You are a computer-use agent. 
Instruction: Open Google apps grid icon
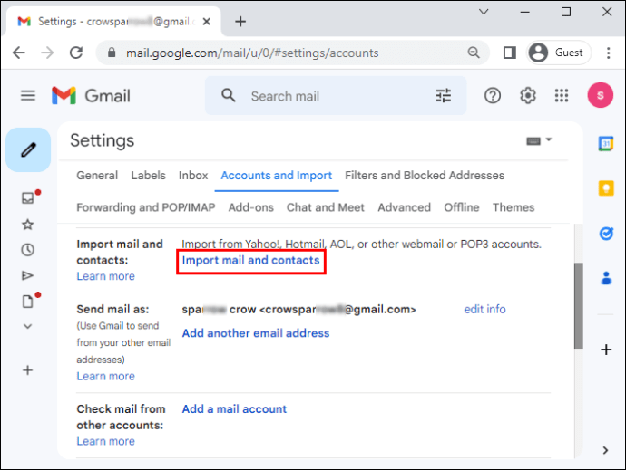click(x=562, y=96)
